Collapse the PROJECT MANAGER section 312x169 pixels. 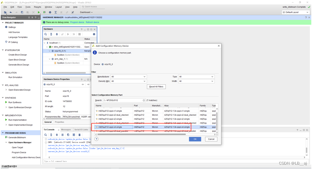click(x=3, y=23)
